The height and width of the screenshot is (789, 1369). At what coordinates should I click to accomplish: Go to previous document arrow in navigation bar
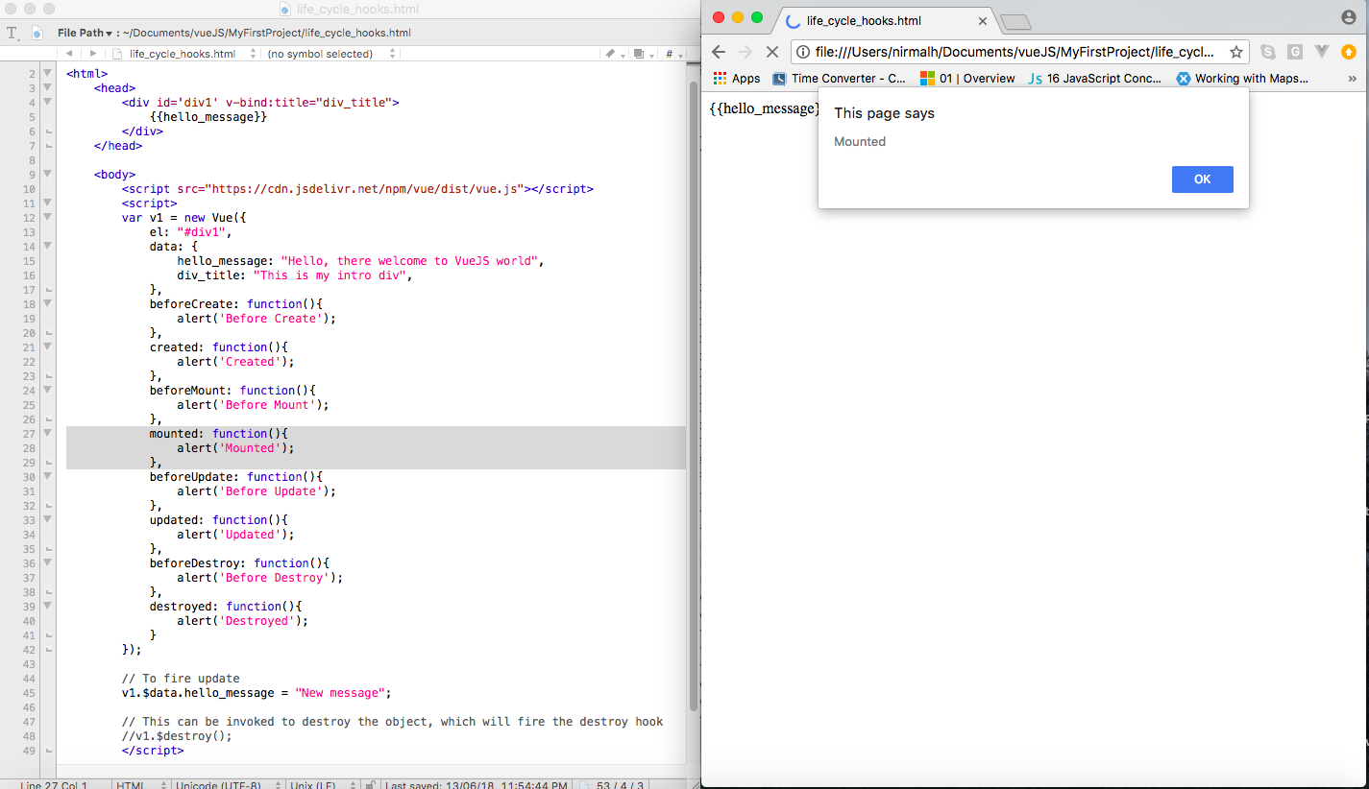click(69, 54)
